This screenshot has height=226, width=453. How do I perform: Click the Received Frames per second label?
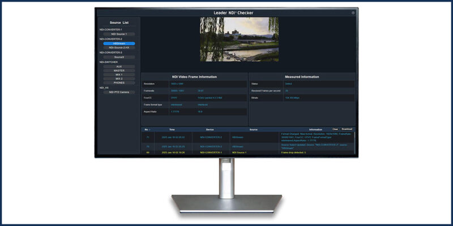click(x=266, y=91)
